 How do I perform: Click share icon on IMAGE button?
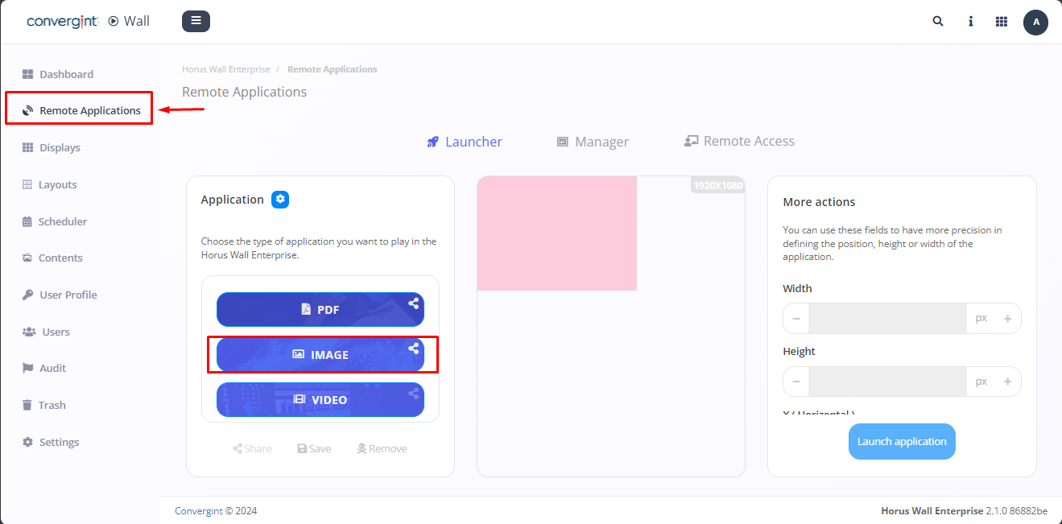413,349
